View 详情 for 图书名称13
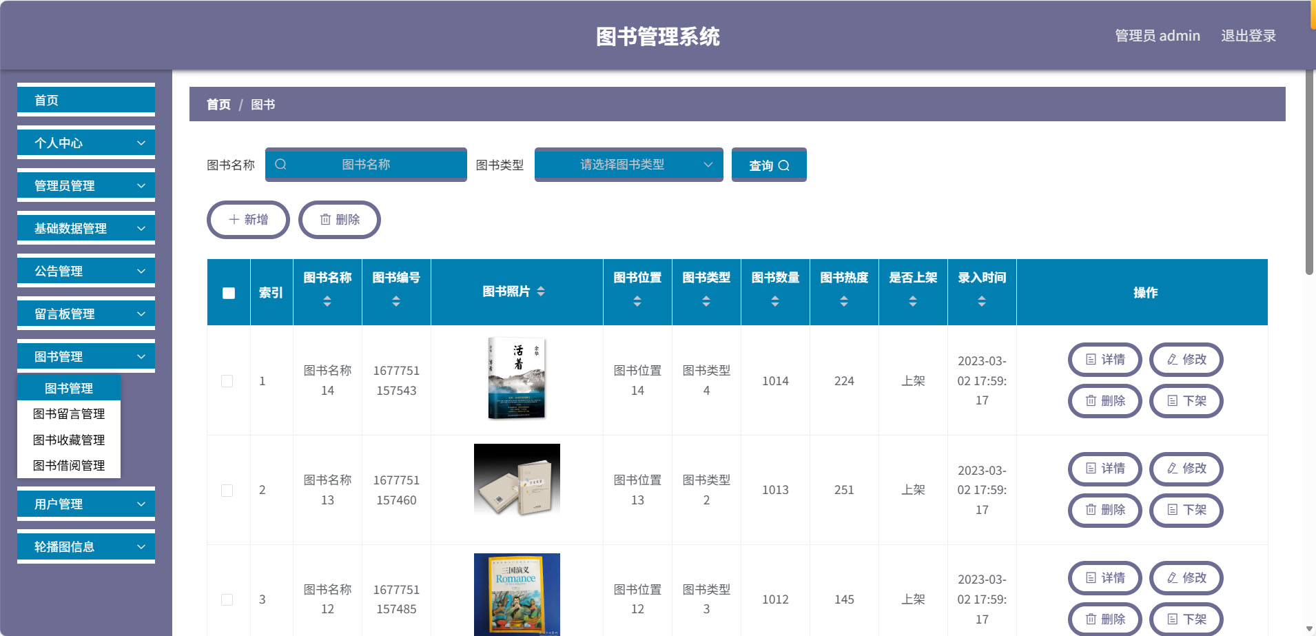Screen dimensions: 1316x636 (1105, 469)
